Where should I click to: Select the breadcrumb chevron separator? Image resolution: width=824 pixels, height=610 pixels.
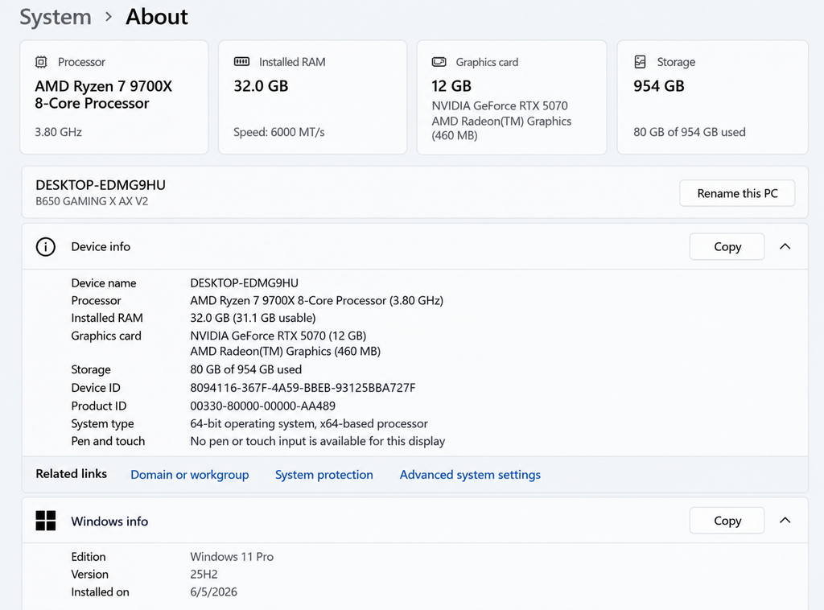pyautogui.click(x=109, y=17)
